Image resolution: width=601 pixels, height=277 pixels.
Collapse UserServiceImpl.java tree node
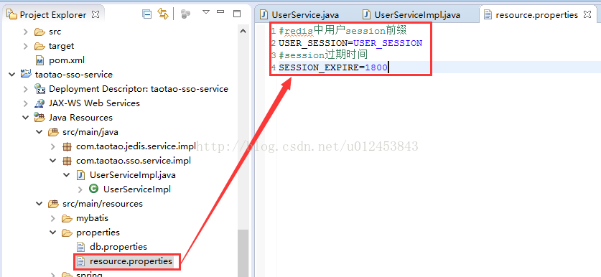pyautogui.click(x=67, y=175)
